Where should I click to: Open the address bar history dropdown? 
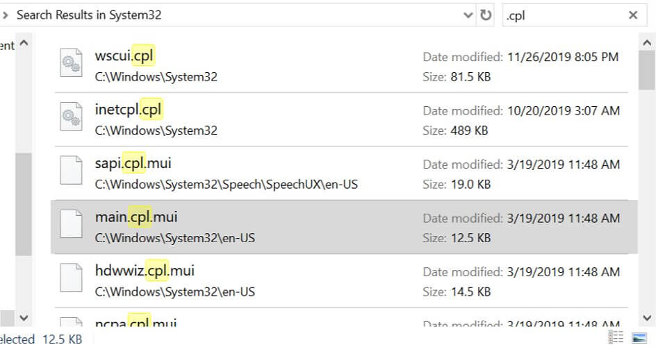pos(468,15)
